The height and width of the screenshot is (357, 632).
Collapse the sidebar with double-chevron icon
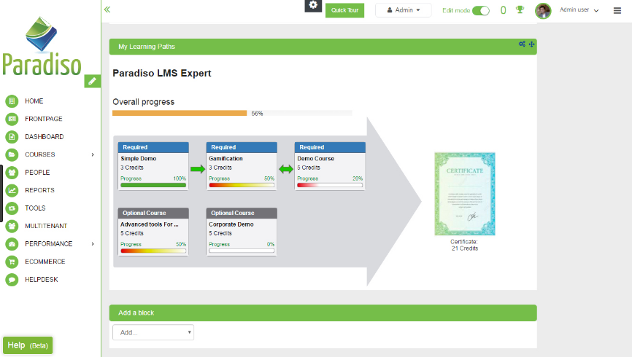(x=107, y=9)
